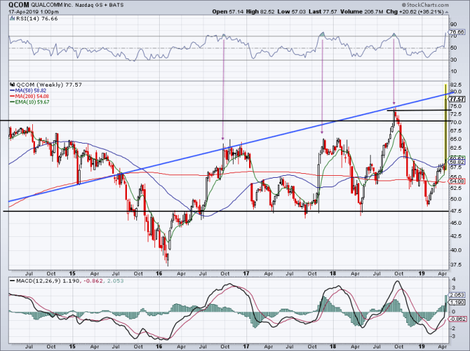Click the purple arrow tip at 2018 high
Viewport: 470px width, 351px height.
click(393, 104)
